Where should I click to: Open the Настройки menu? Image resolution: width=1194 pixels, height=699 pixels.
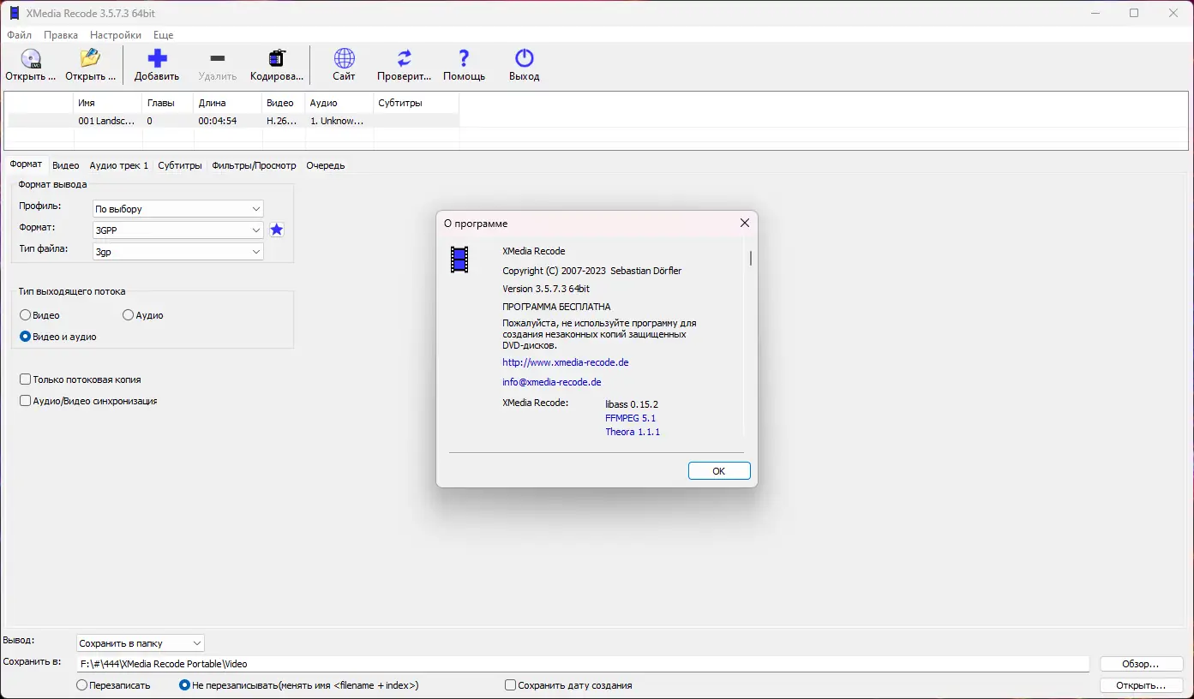pyautogui.click(x=115, y=34)
